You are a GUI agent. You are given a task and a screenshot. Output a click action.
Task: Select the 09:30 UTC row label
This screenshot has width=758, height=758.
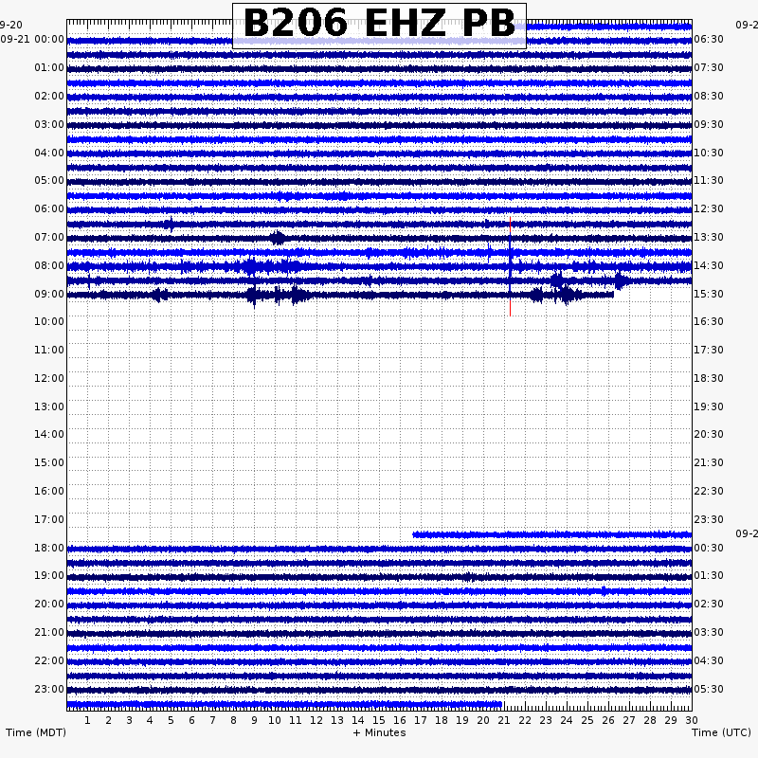click(x=709, y=125)
